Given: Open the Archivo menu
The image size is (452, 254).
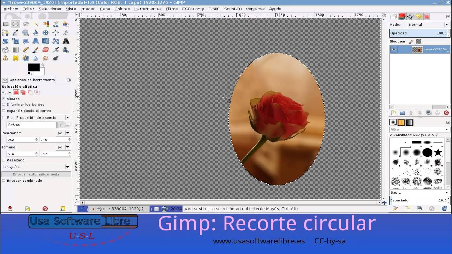Looking at the screenshot, I should click(11, 9).
